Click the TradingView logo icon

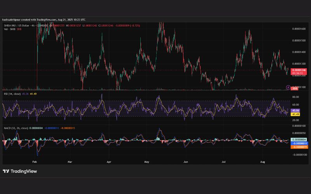[x=6, y=171]
